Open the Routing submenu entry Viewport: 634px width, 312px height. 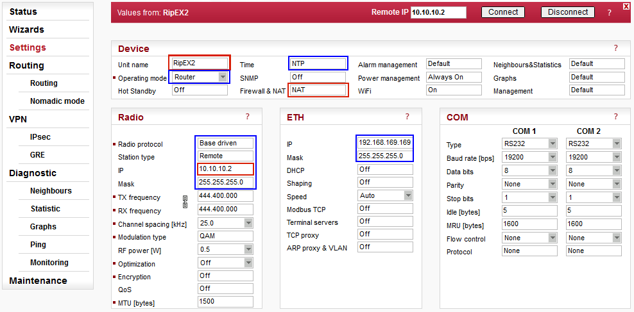(x=44, y=83)
